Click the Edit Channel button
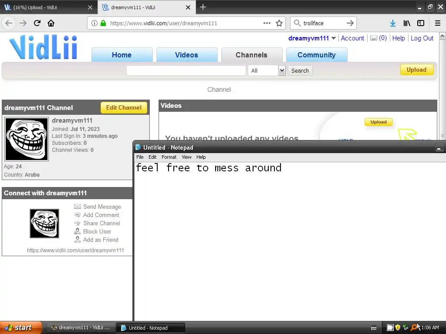Image resolution: width=446 pixels, height=334 pixels. click(124, 108)
